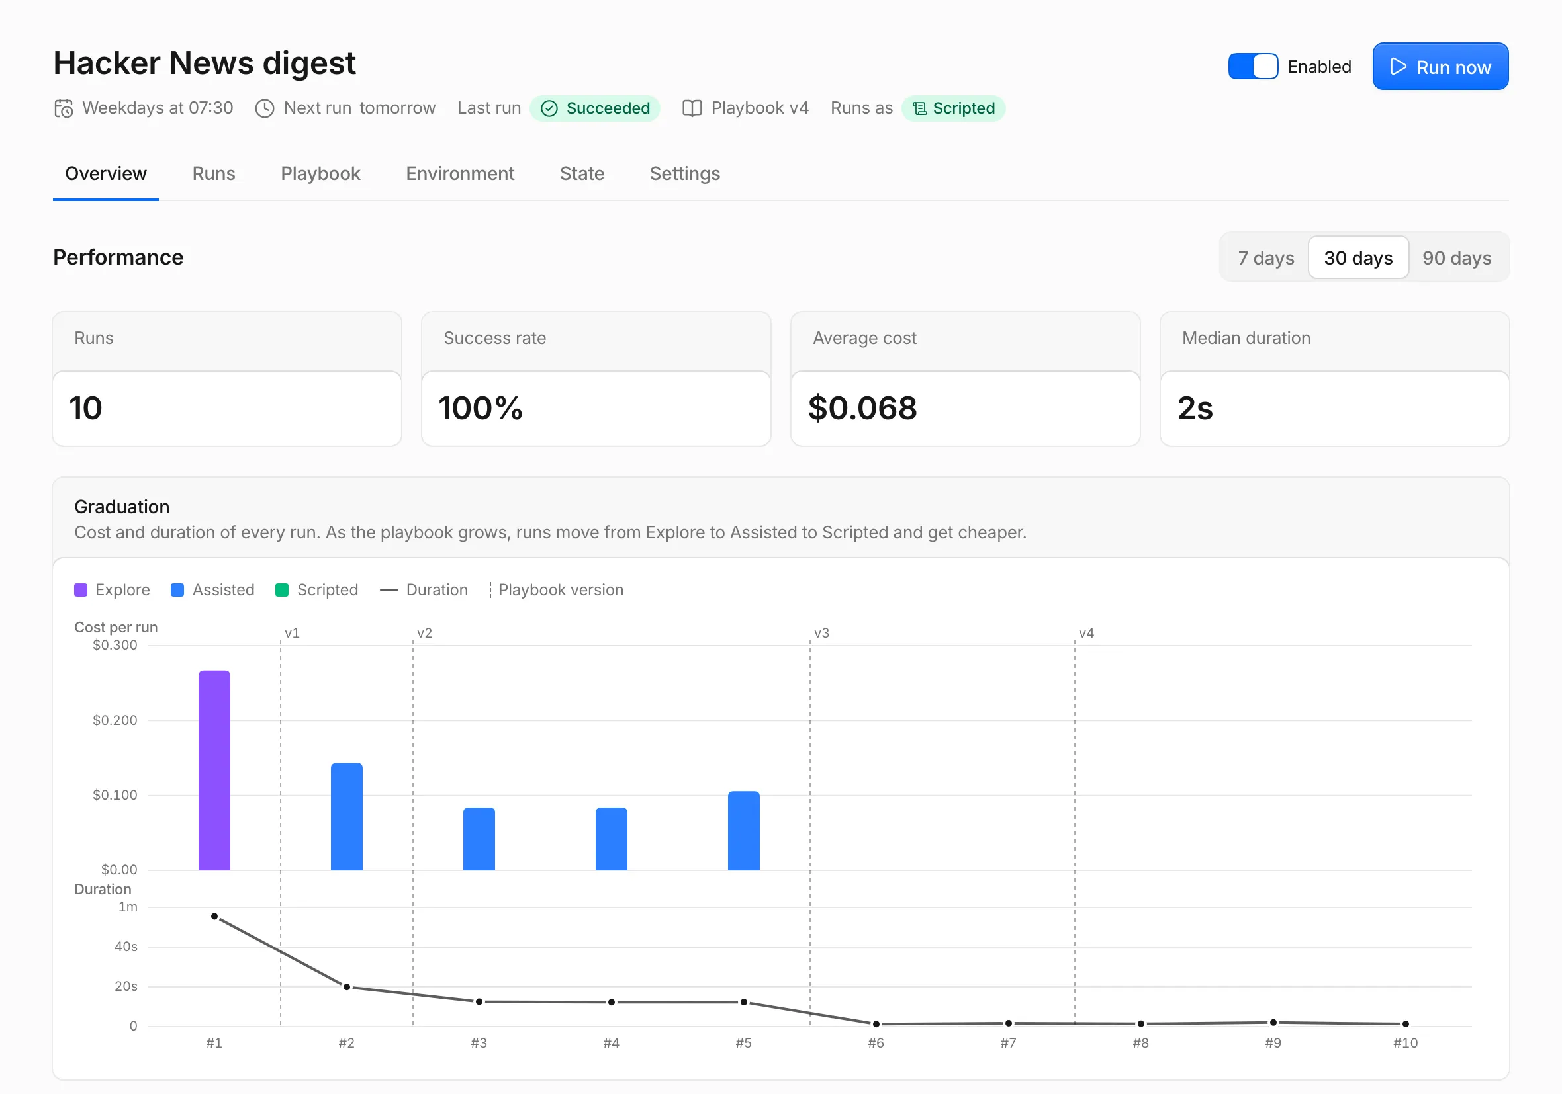The width and height of the screenshot is (1562, 1094).
Task: Switch to the Overview tab
Action: pos(105,173)
